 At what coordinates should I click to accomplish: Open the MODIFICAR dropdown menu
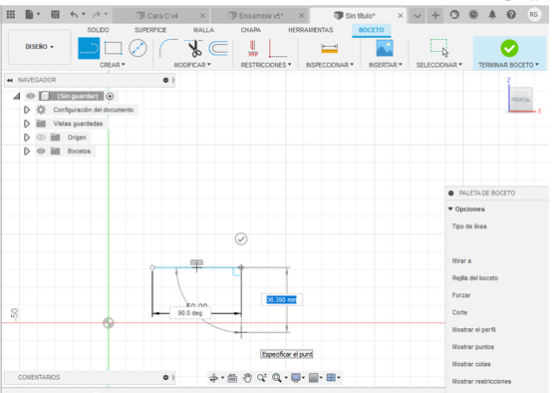pyautogui.click(x=192, y=65)
